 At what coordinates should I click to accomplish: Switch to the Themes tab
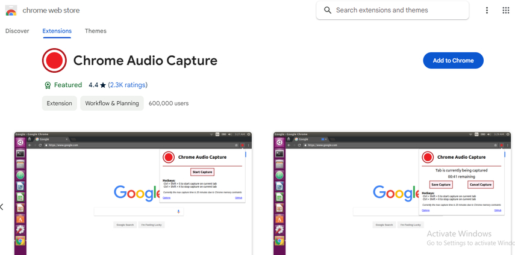pos(96,31)
